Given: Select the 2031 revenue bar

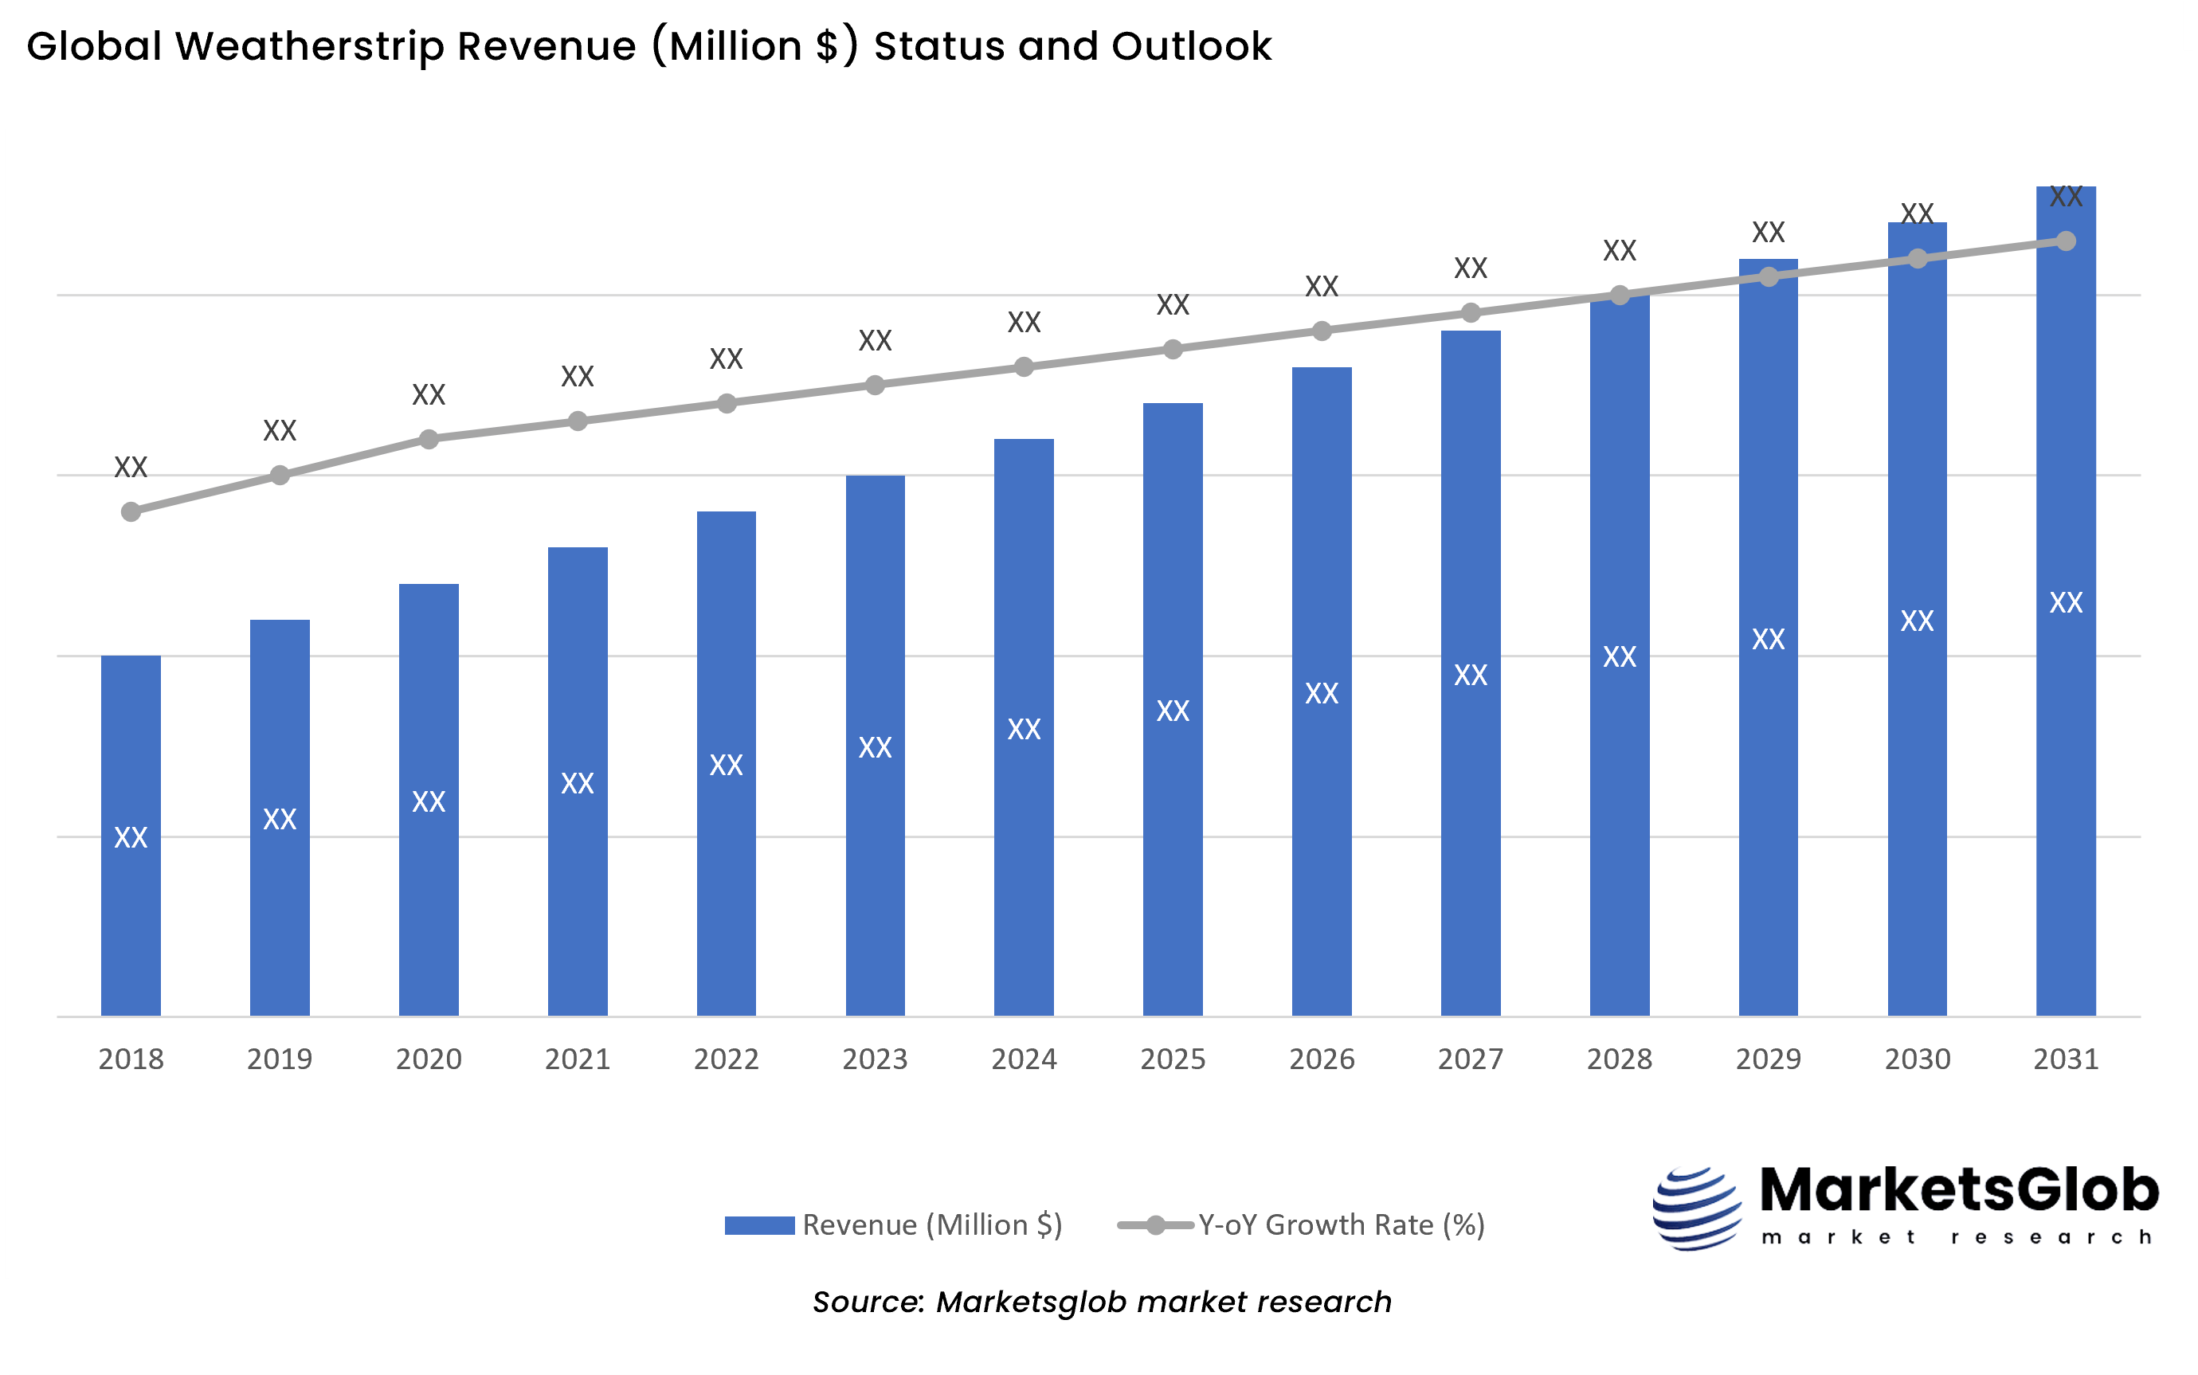Looking at the screenshot, I should point(2066,601).
